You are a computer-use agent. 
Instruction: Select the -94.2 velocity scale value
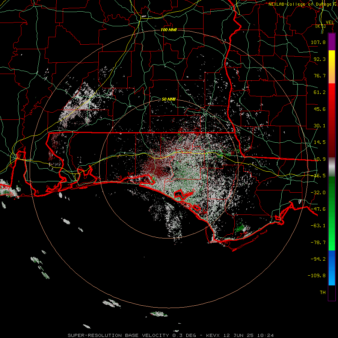(318, 259)
